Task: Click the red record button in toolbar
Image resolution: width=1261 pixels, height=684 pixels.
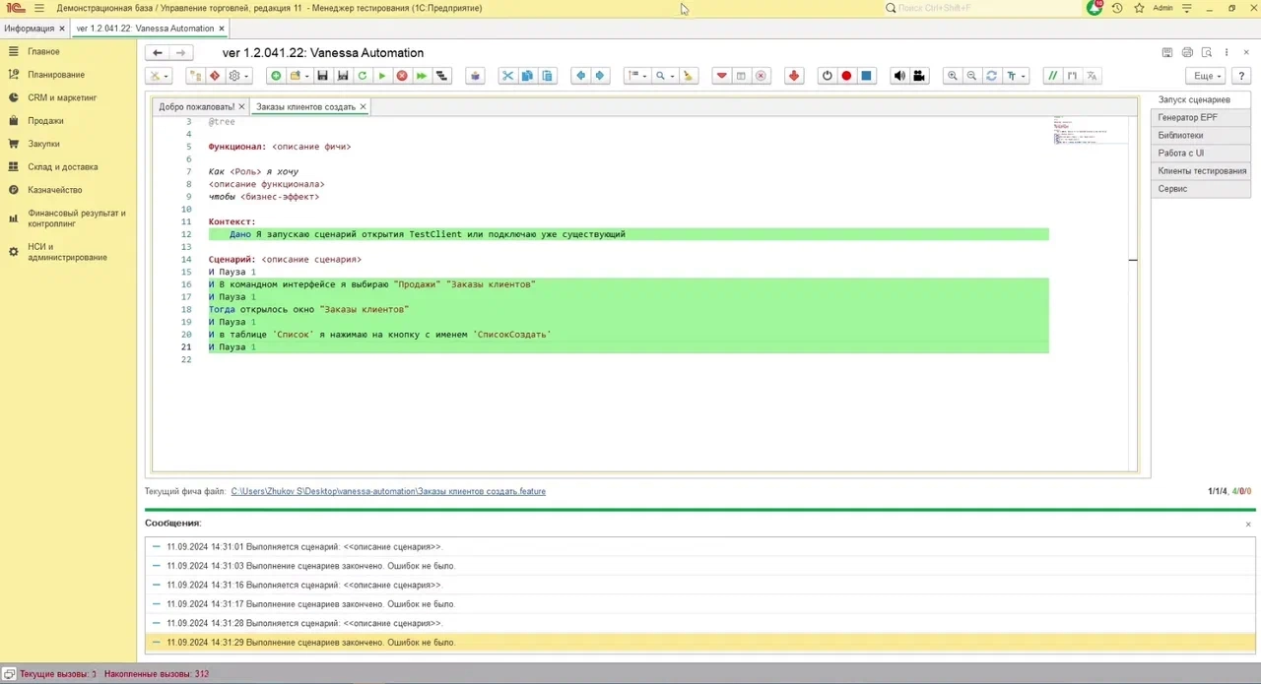Action: point(846,76)
